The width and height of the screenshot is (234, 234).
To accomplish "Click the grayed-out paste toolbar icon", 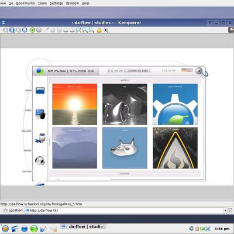I will click(x=59, y=30).
